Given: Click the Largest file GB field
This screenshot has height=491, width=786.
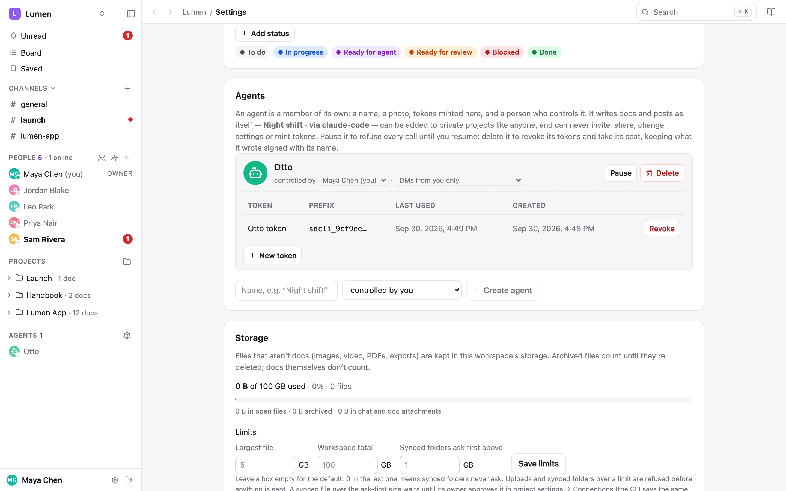Looking at the screenshot, I should [x=265, y=465].
